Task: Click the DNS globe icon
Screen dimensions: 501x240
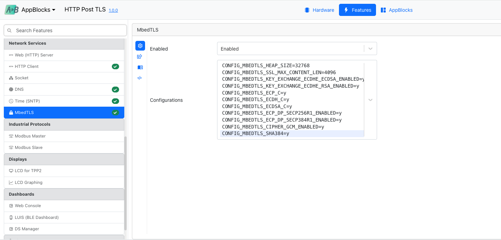Action: pyautogui.click(x=11, y=89)
